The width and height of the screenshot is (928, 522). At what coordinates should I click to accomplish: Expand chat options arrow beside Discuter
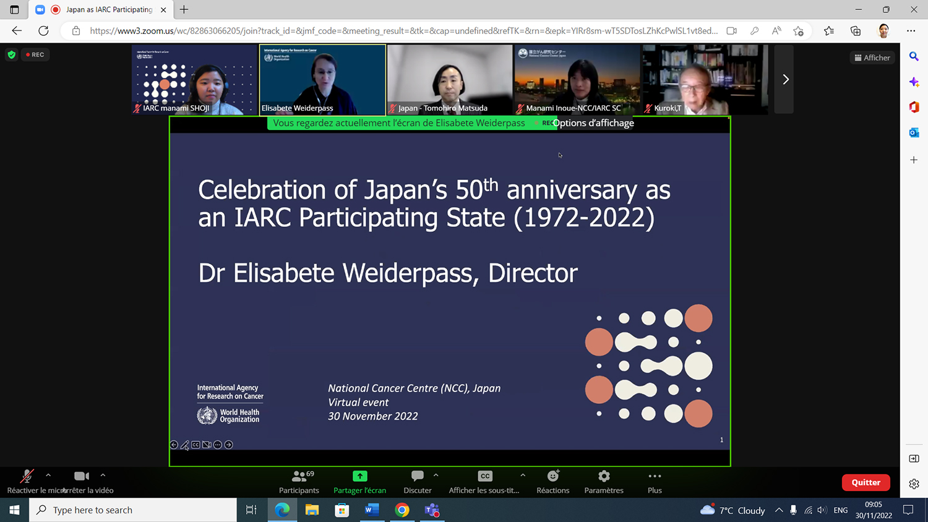(436, 476)
